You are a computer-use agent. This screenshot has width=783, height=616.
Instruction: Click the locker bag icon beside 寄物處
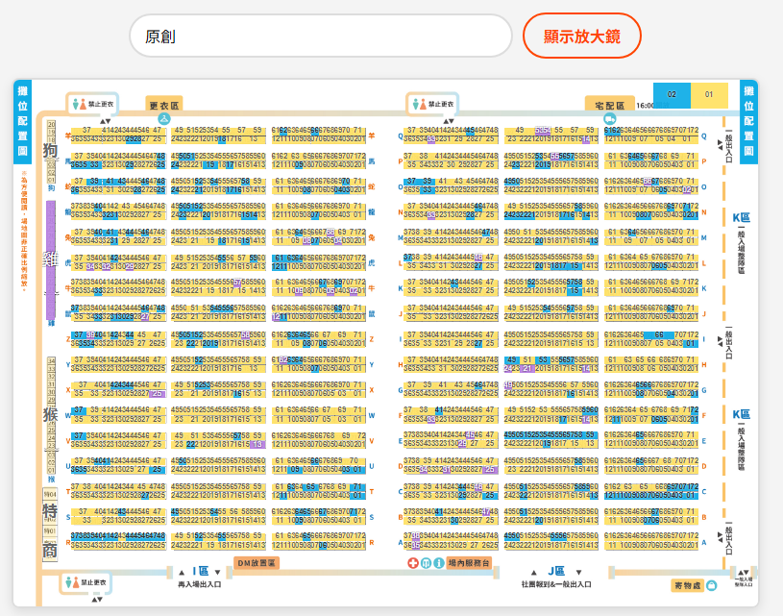pyautogui.click(x=712, y=585)
